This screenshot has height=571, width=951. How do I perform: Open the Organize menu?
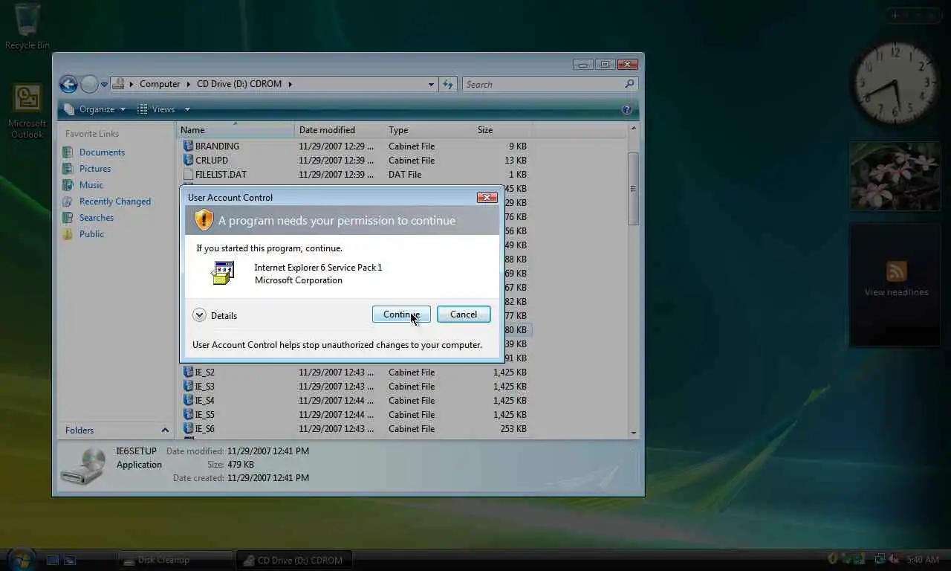94,109
